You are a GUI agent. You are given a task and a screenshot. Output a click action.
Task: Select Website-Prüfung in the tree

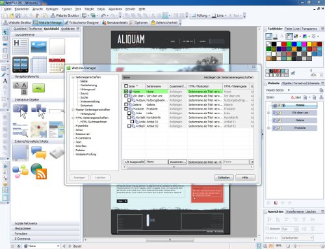(86, 154)
